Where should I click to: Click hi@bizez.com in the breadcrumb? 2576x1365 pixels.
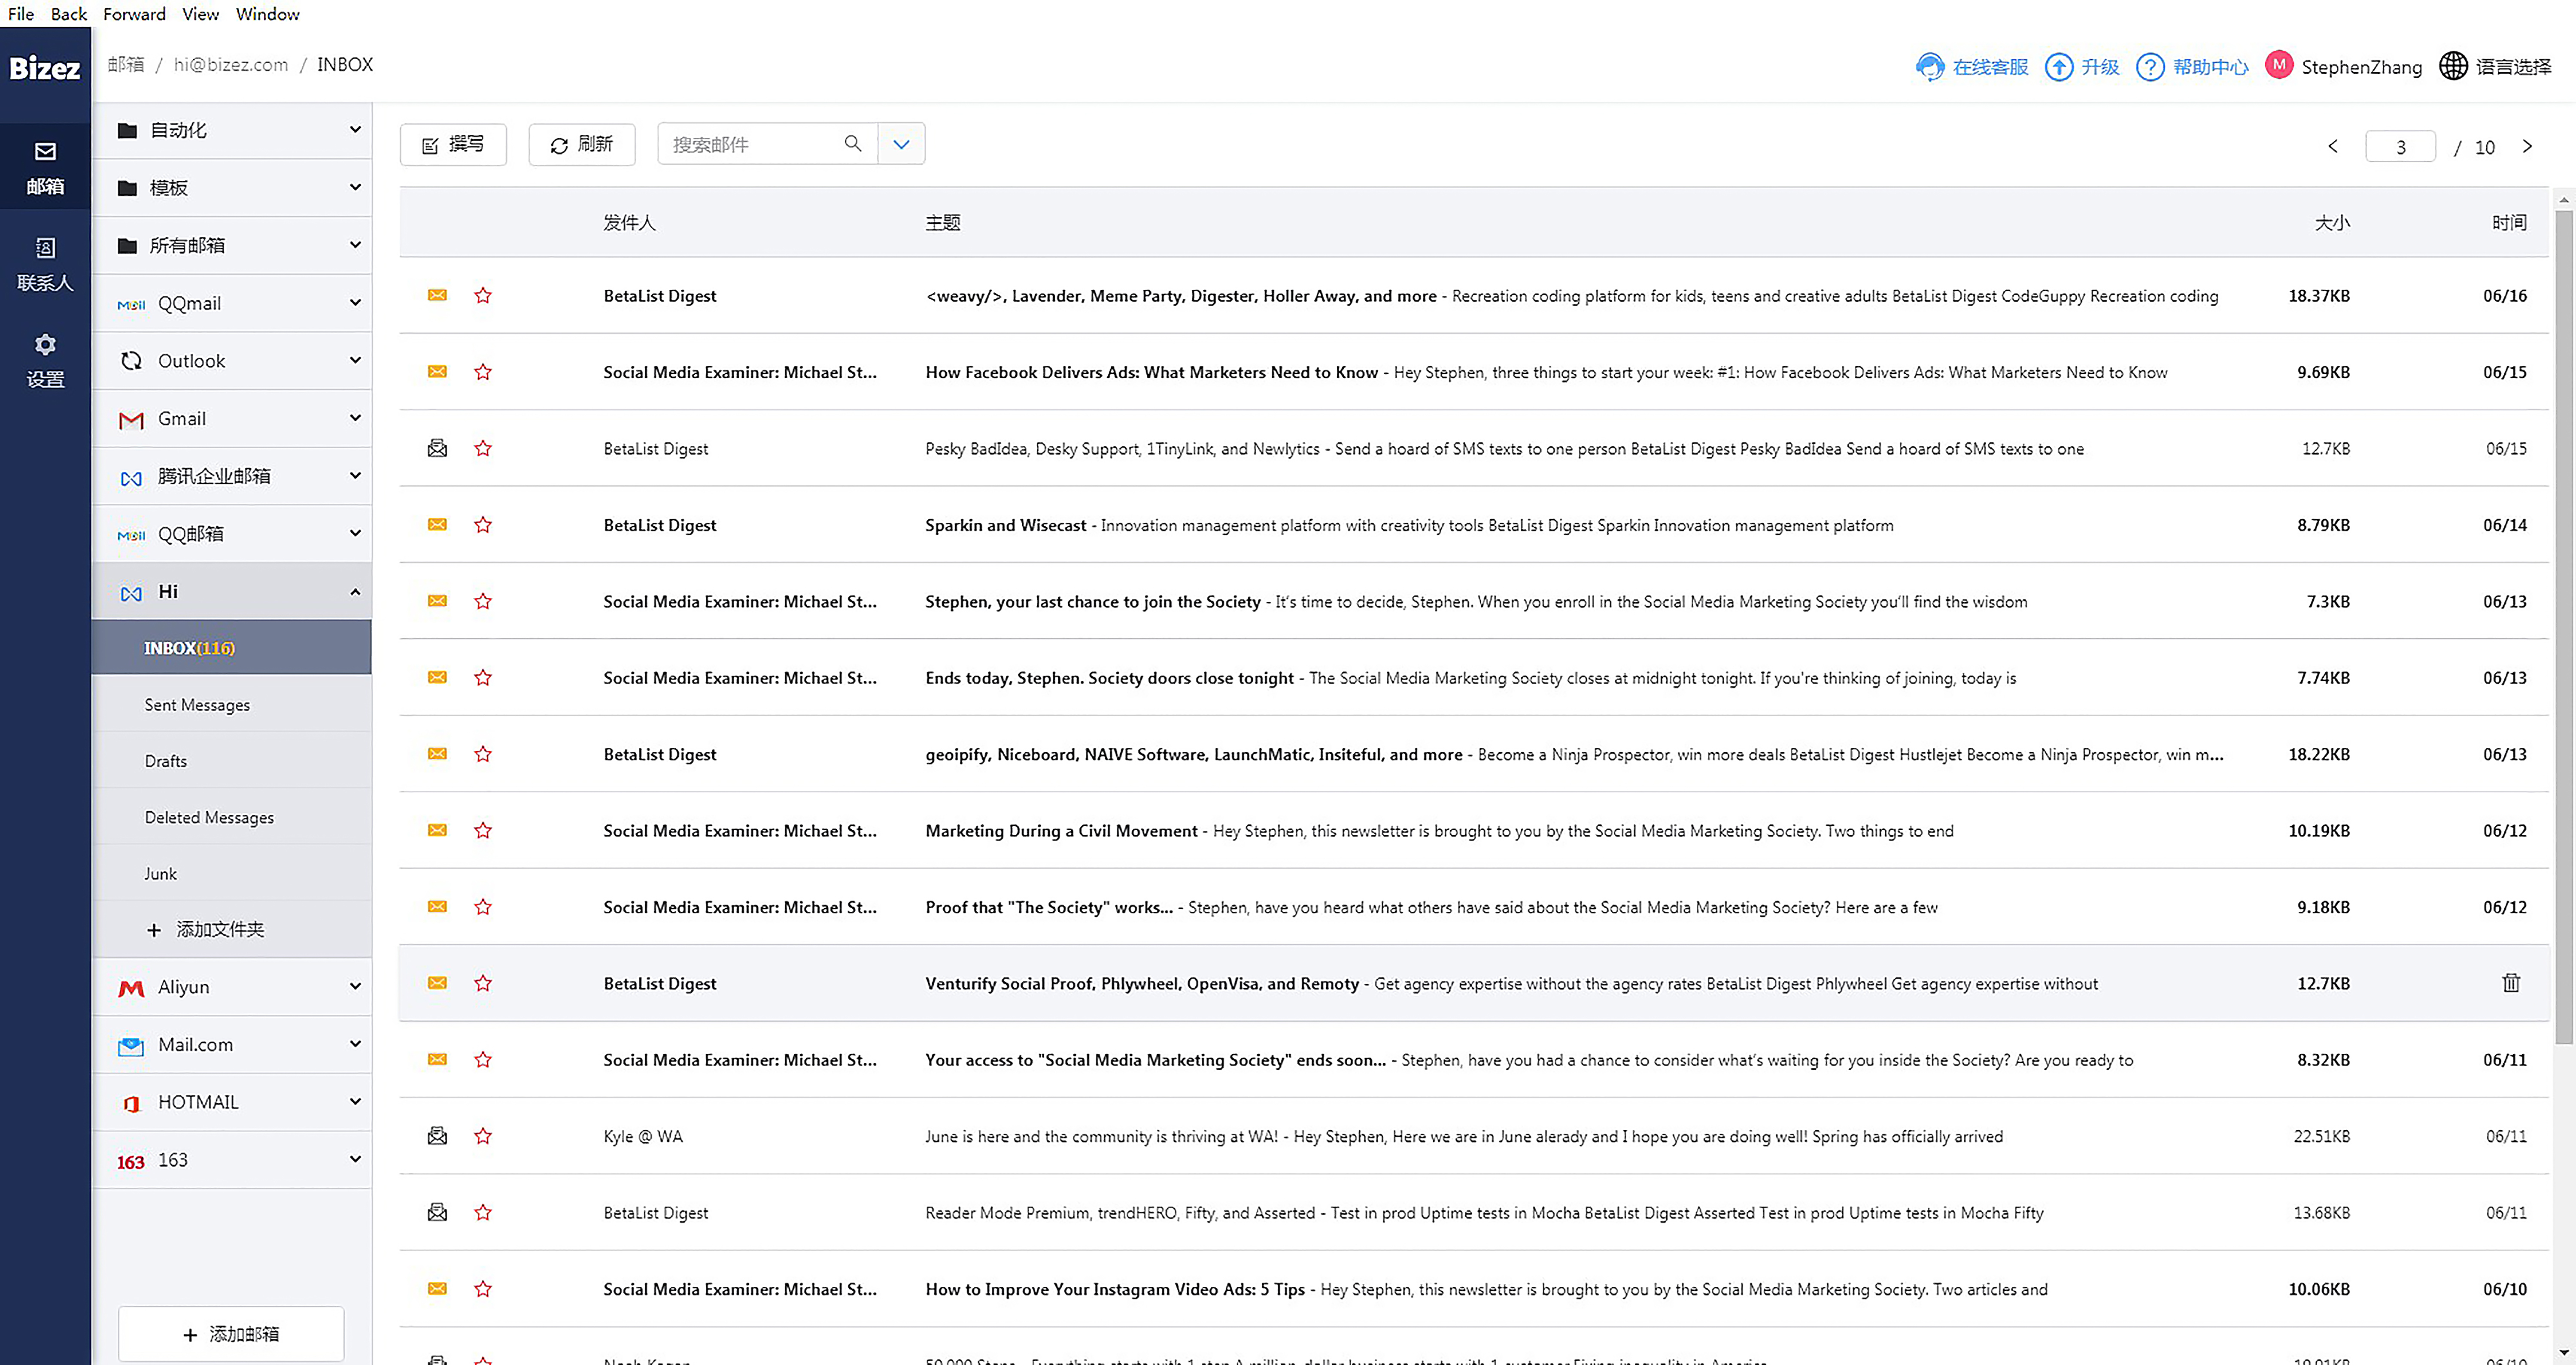(231, 64)
